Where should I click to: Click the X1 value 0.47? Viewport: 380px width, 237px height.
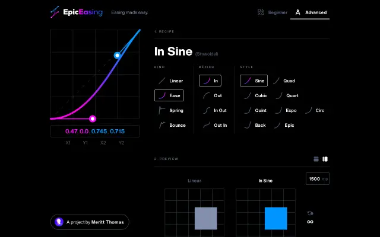[71, 132]
